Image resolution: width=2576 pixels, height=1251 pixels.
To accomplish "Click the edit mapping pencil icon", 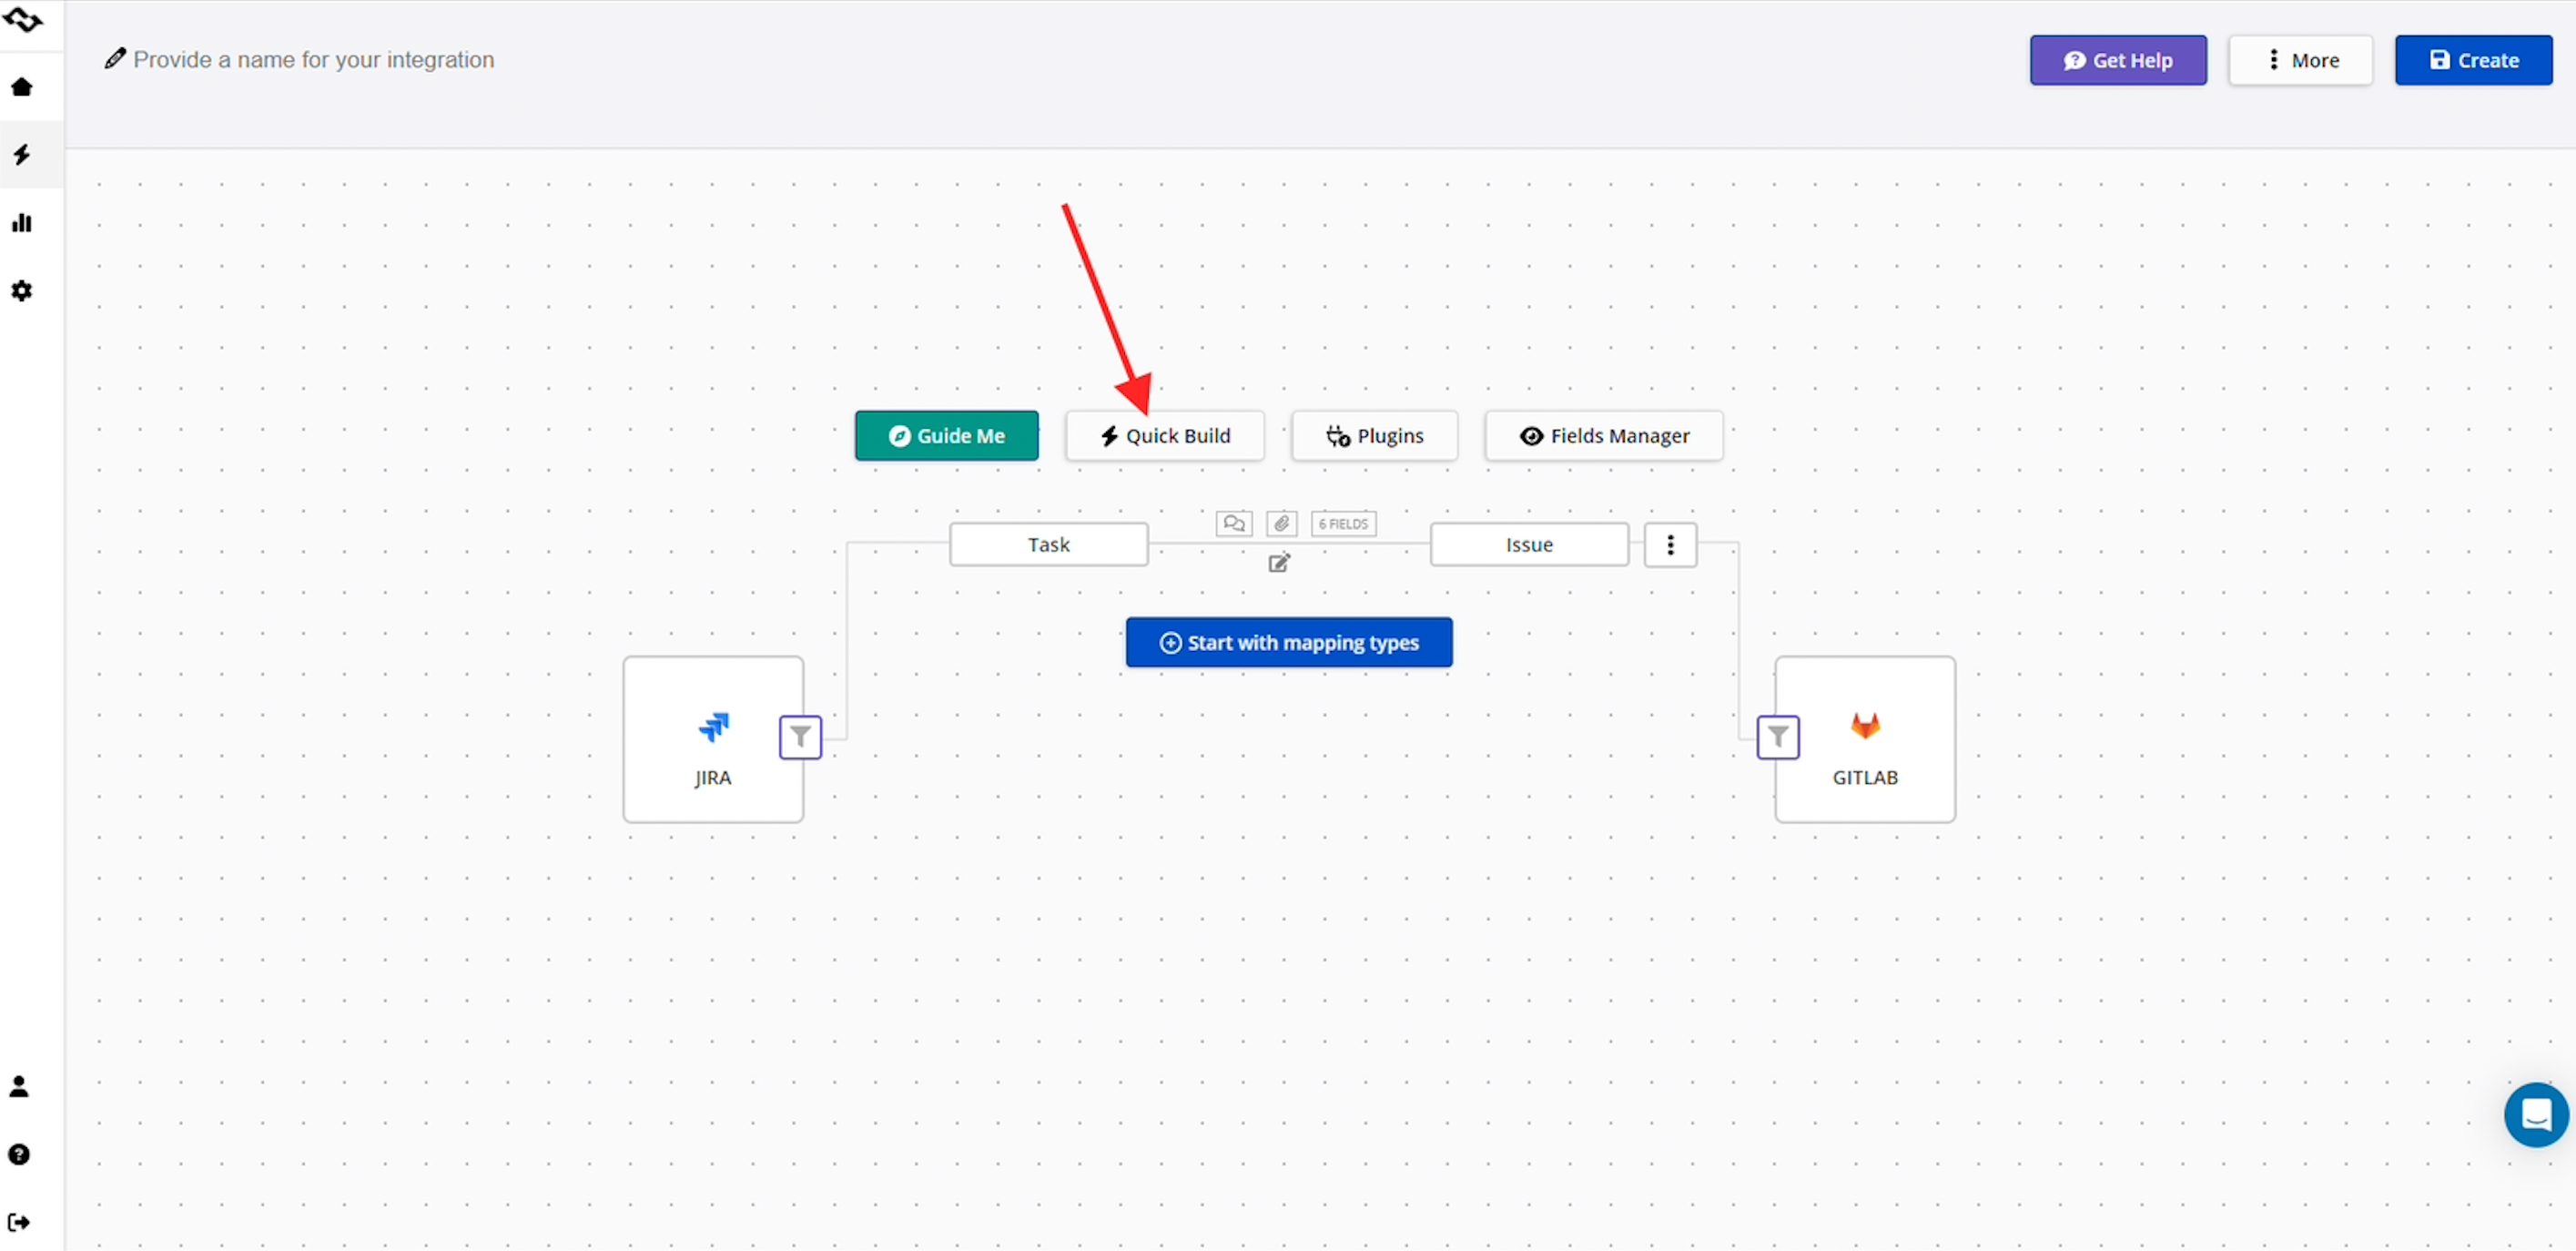I will pos(1278,563).
